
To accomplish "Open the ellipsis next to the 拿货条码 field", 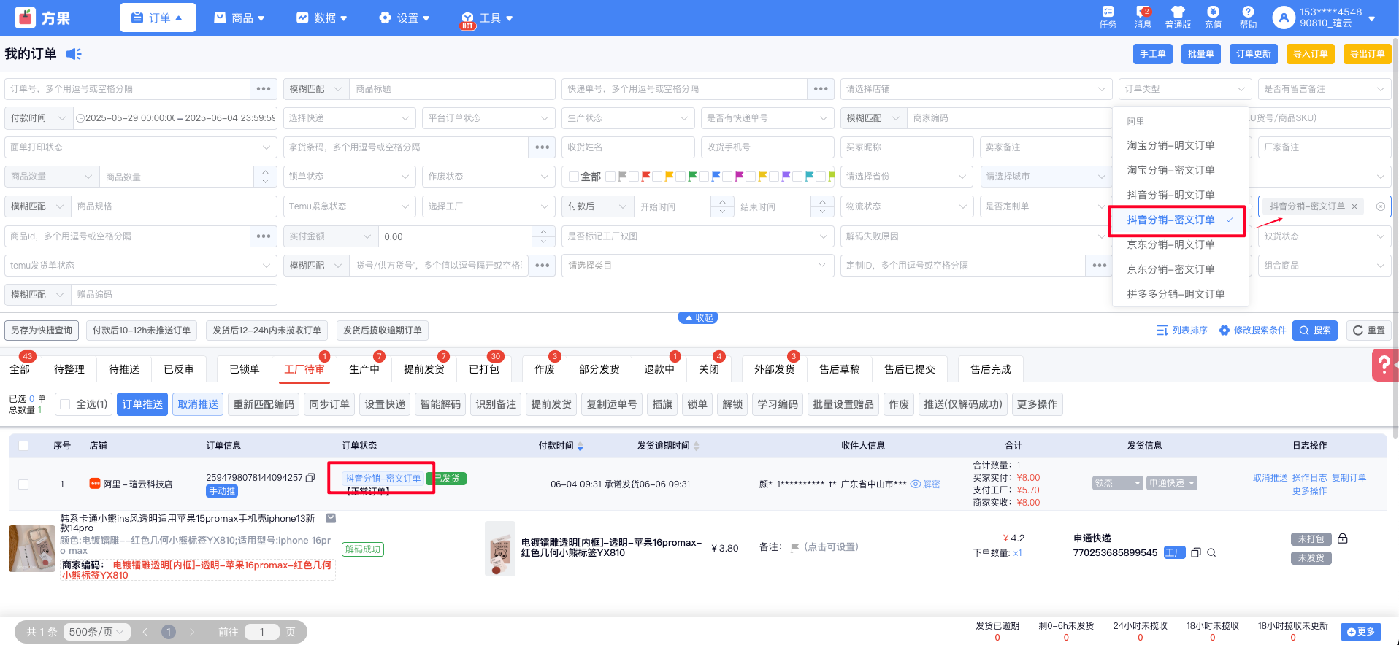I will 542,147.
